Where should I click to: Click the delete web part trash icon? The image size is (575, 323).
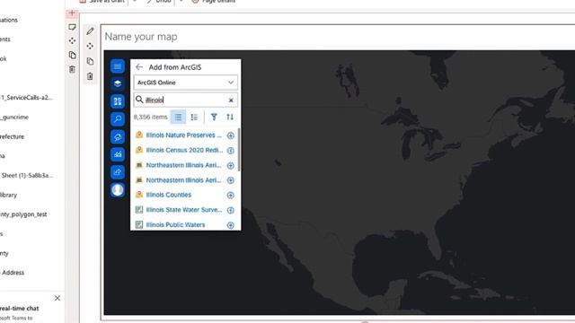(90, 76)
